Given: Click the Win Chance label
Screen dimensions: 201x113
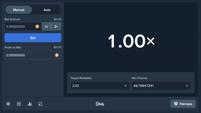Looking at the screenshot, I should click(x=139, y=78).
